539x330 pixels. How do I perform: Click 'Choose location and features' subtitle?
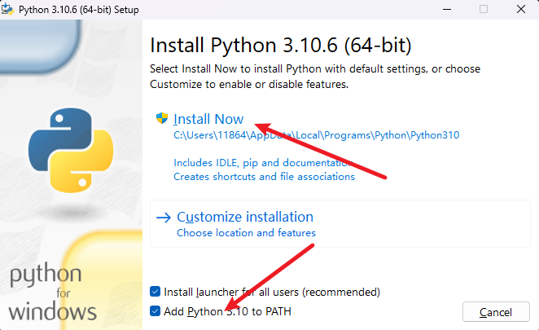(x=246, y=233)
